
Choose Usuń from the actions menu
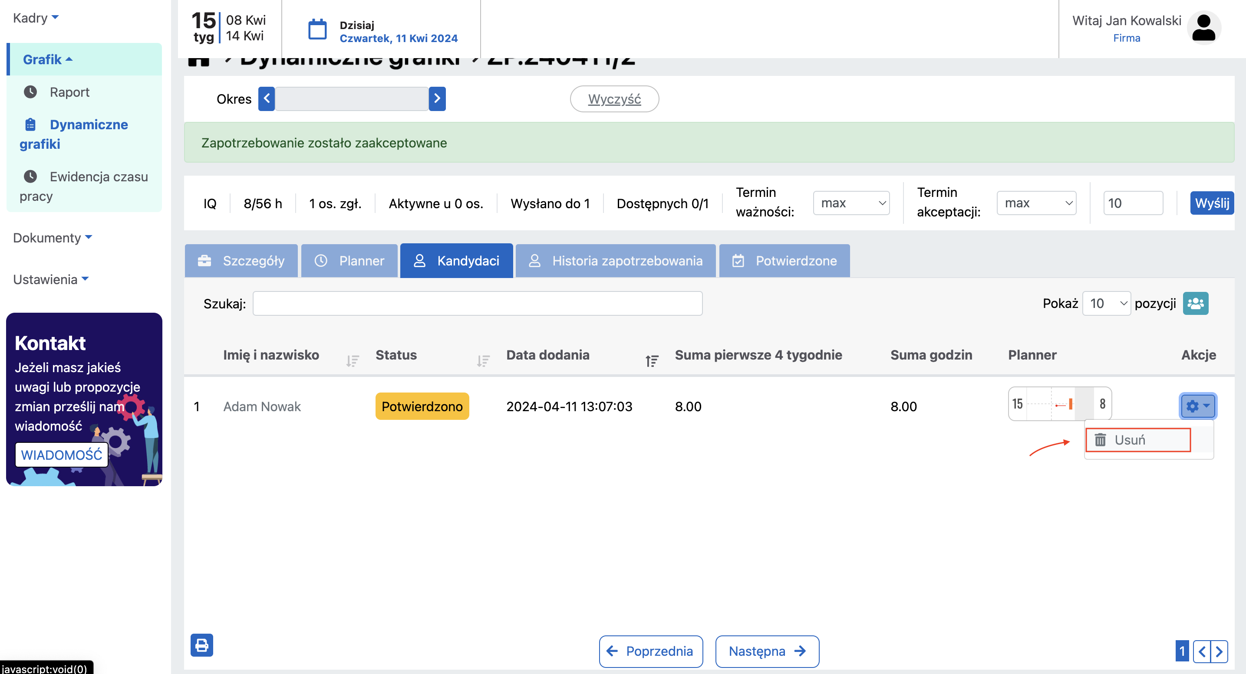(x=1137, y=440)
